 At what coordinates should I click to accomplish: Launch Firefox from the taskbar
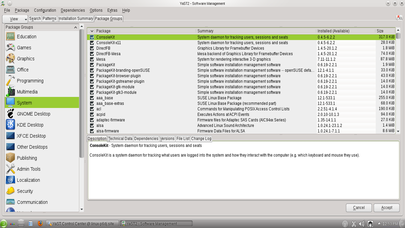pos(40,224)
